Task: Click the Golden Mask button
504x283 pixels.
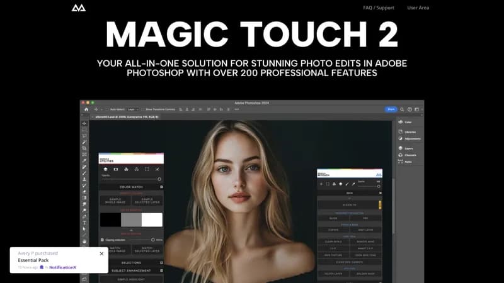Action: 365,274
